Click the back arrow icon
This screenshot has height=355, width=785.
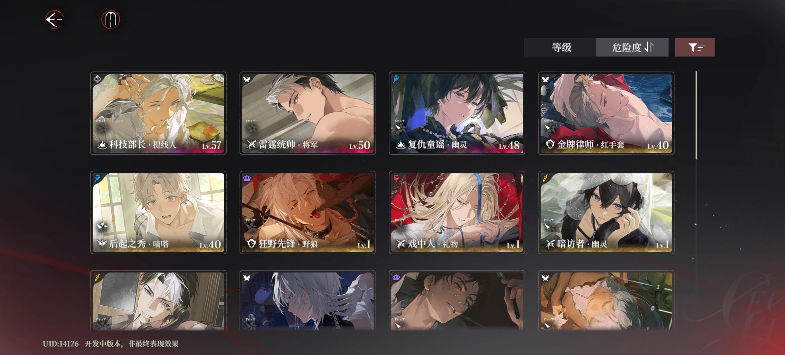tap(54, 20)
